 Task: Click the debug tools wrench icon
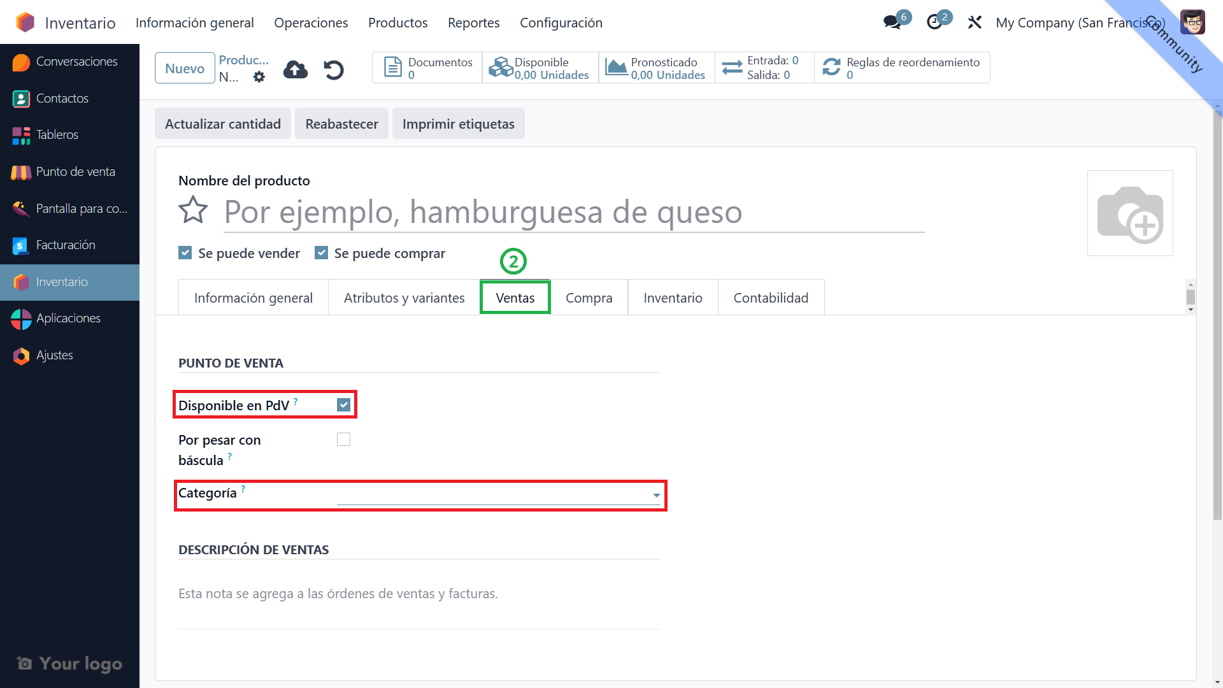point(975,22)
